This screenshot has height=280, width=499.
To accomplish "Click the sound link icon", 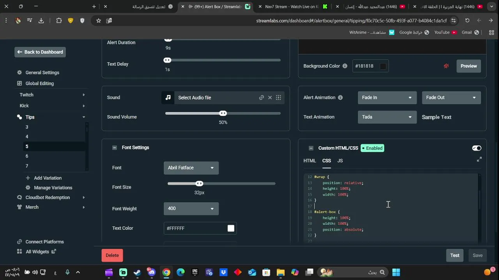I will pyautogui.click(x=262, y=98).
